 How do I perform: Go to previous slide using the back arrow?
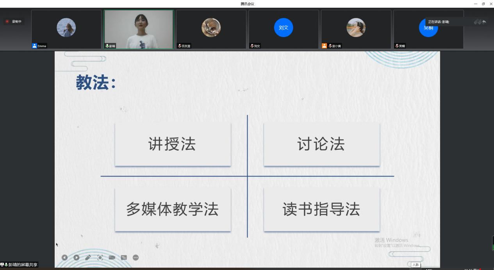point(65,258)
